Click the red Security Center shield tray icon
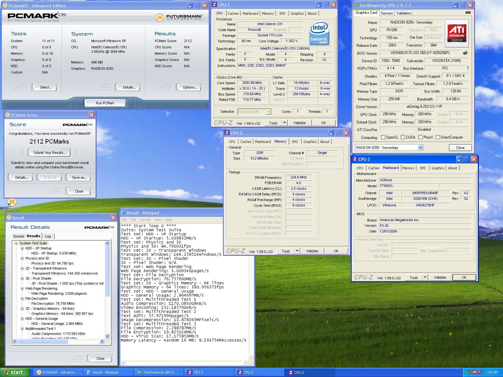 [479, 372]
